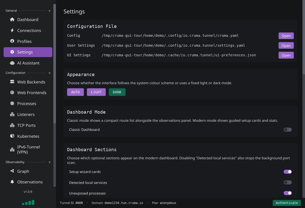
Task: Click the cruma.yaml config path text
Action: pyautogui.click(x=170, y=36)
